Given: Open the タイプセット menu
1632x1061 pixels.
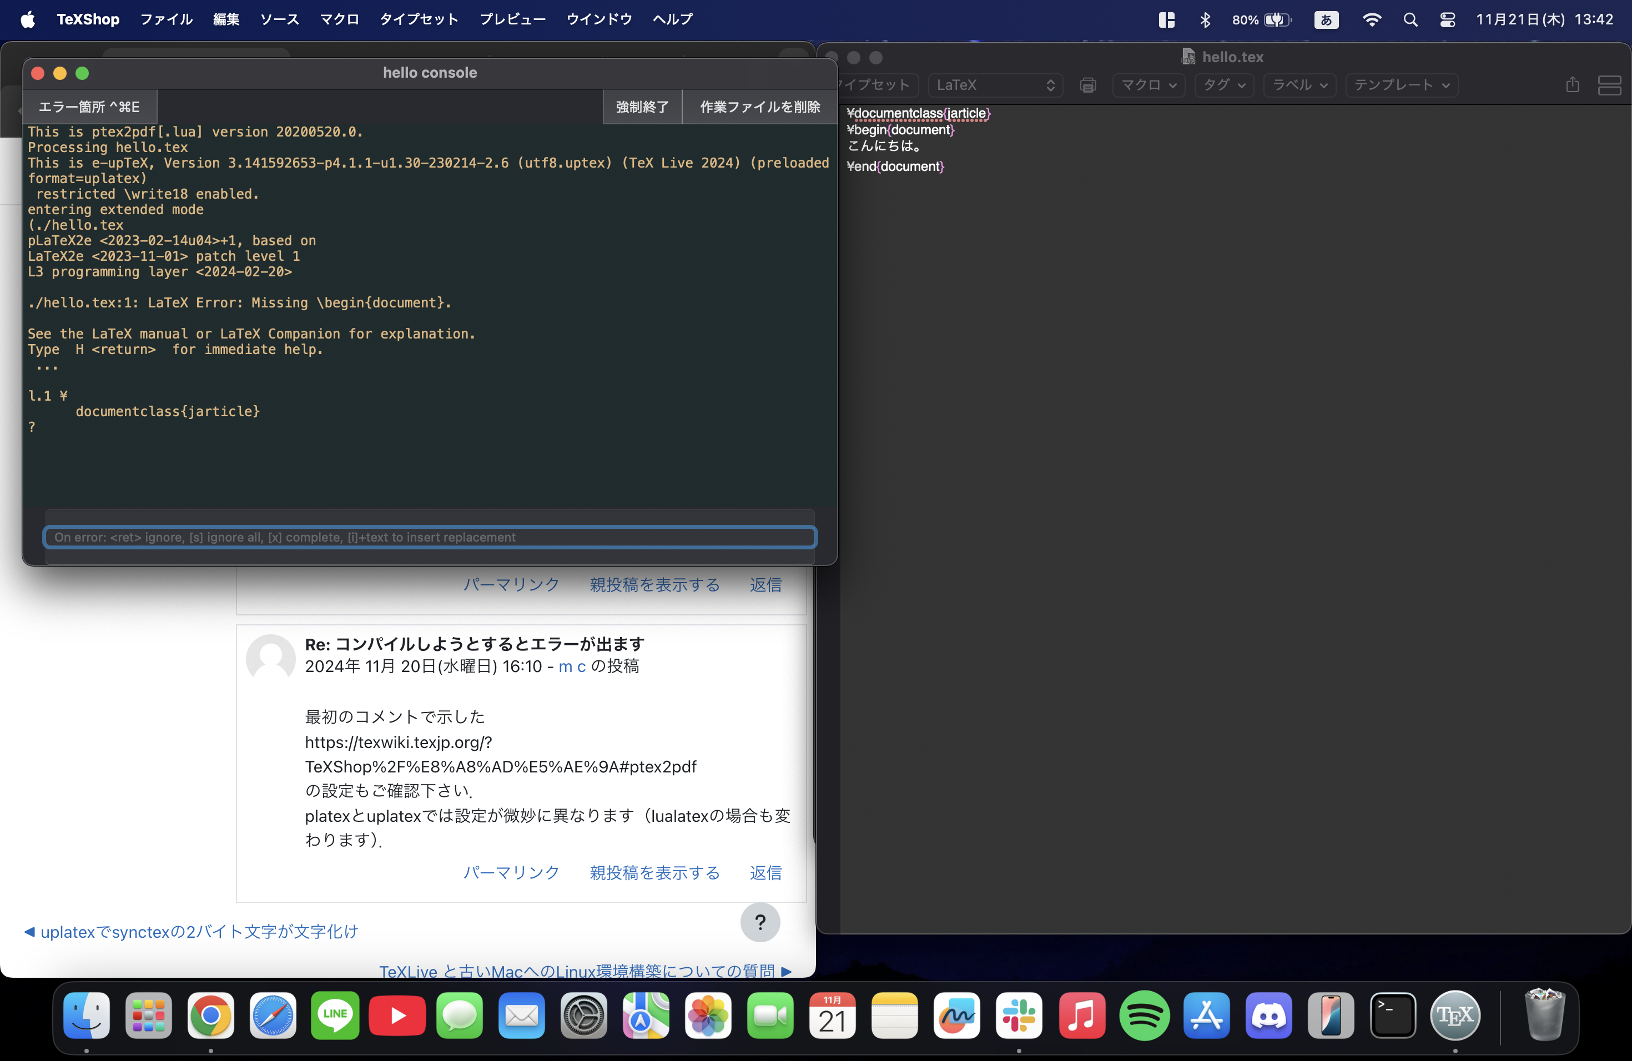Looking at the screenshot, I should [x=419, y=19].
